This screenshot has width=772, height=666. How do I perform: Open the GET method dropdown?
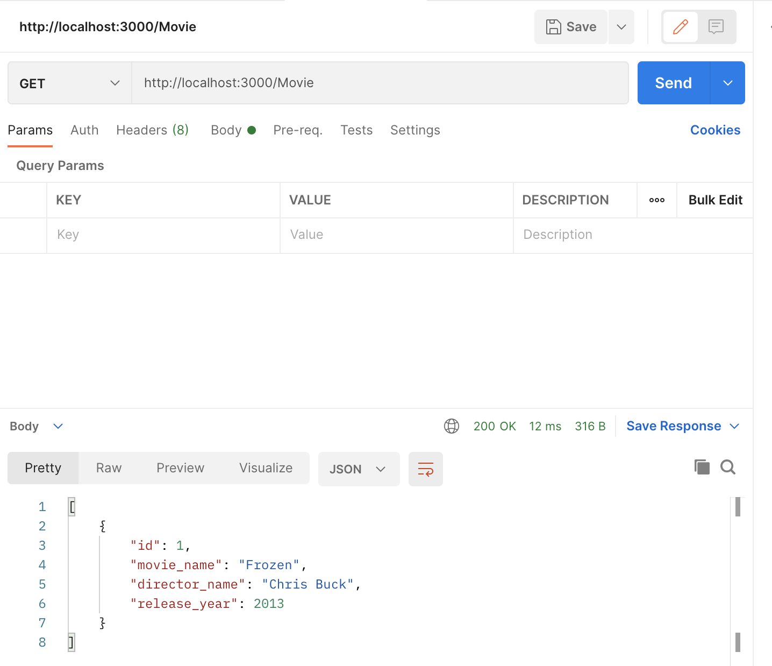[x=70, y=83]
